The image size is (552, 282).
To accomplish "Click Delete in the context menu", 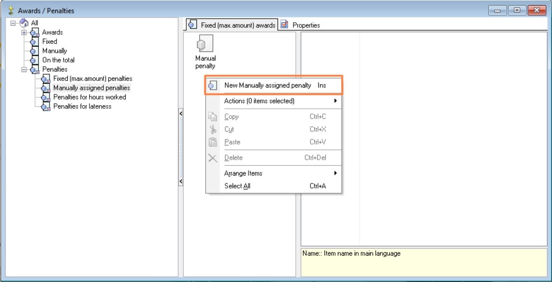I will coord(273,158).
